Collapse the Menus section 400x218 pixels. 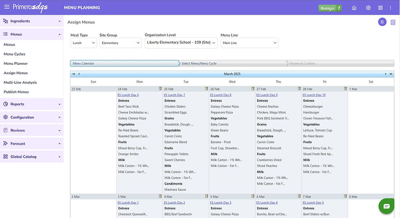click(x=60, y=34)
